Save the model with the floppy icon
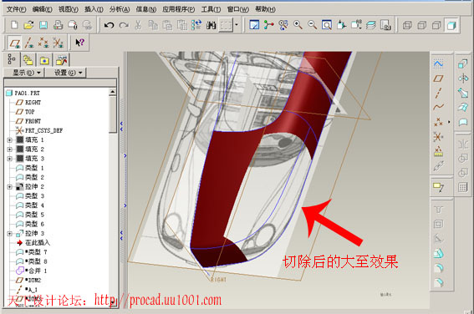The width and height of the screenshot is (474, 314). click(x=43, y=25)
